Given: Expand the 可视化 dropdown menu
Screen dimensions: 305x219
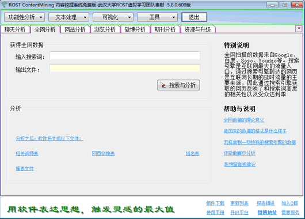Looking at the screenshot, I should point(113,17).
